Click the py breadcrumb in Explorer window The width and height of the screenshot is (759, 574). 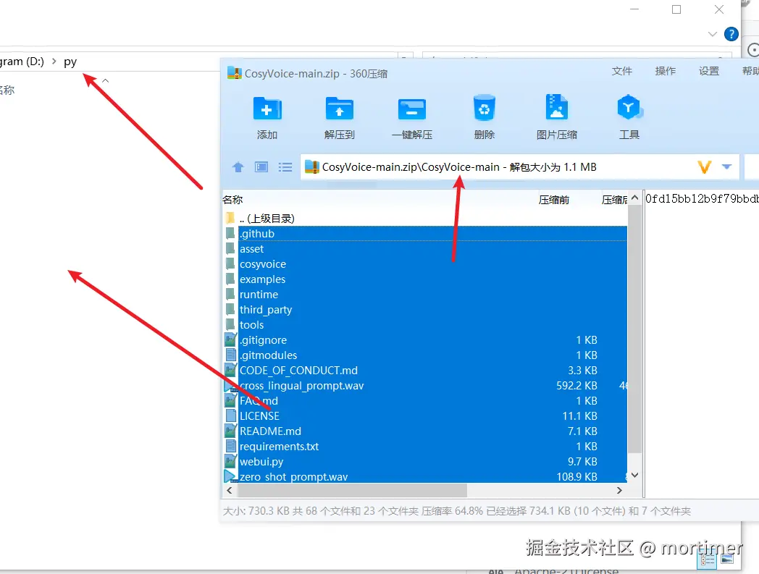coord(70,62)
